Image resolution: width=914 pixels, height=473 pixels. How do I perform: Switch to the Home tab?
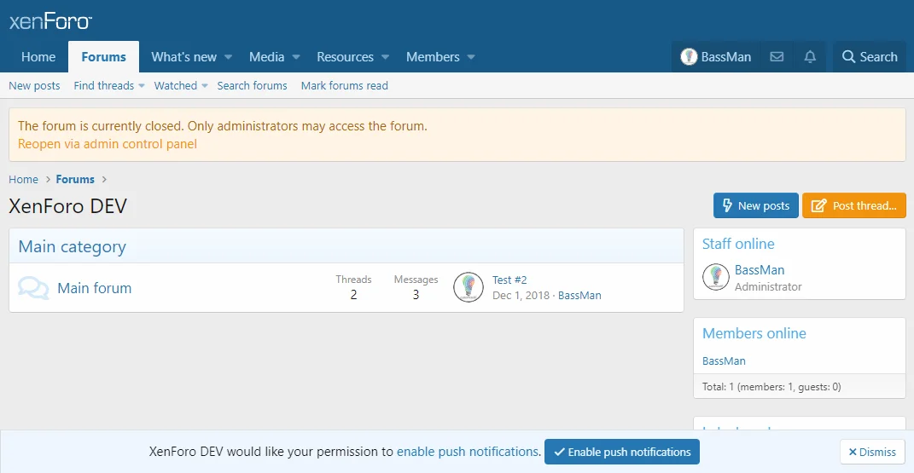[38, 57]
